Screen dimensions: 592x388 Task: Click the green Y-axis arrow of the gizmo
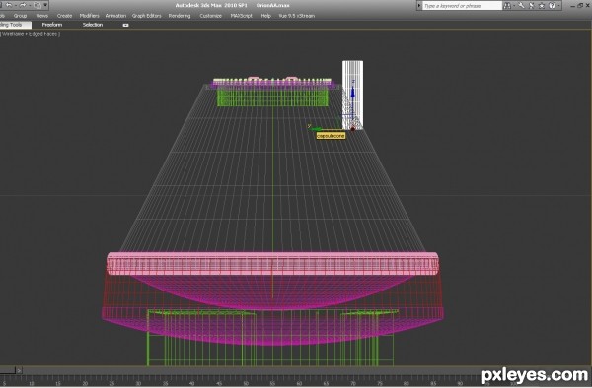(x=315, y=128)
